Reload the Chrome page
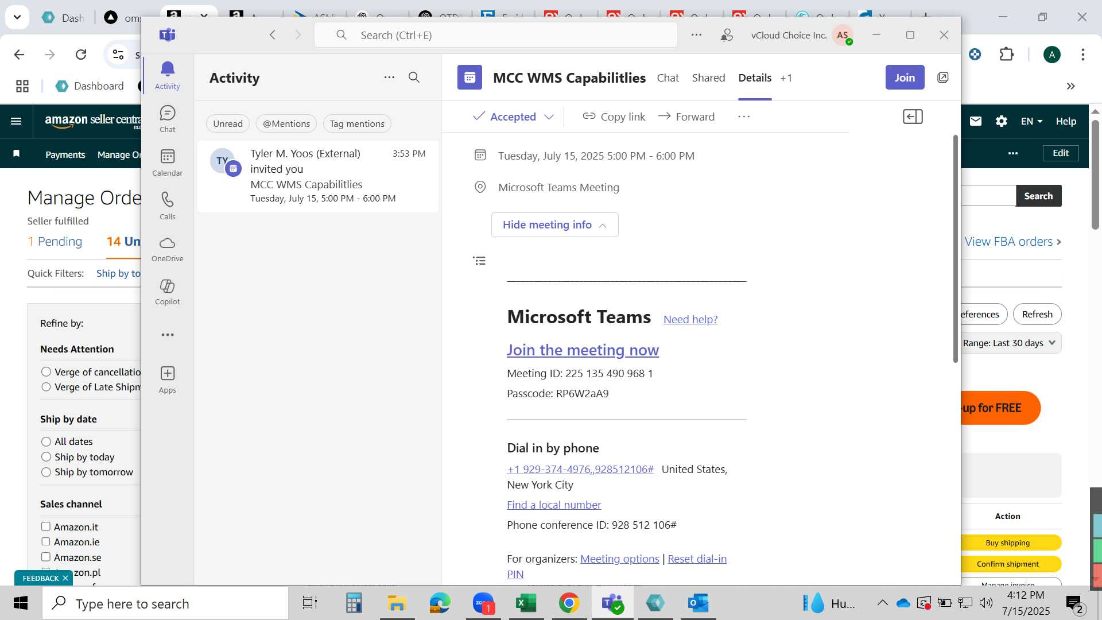 (x=81, y=55)
